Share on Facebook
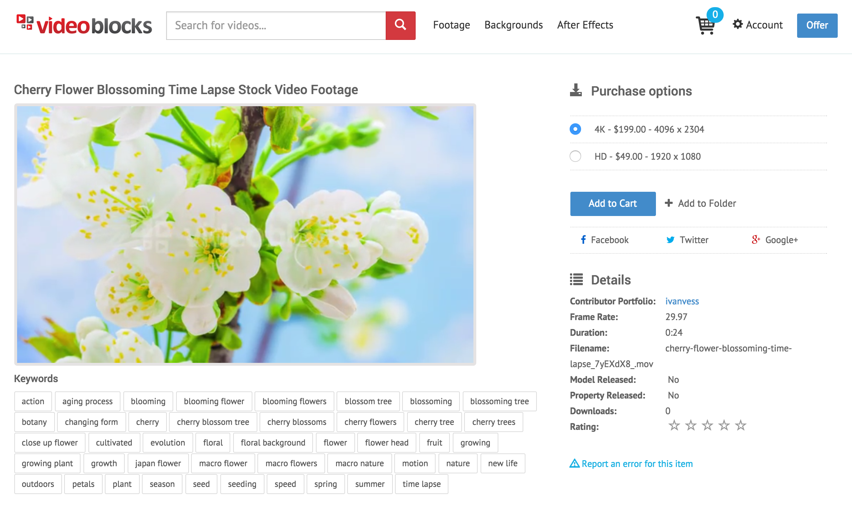 click(605, 240)
